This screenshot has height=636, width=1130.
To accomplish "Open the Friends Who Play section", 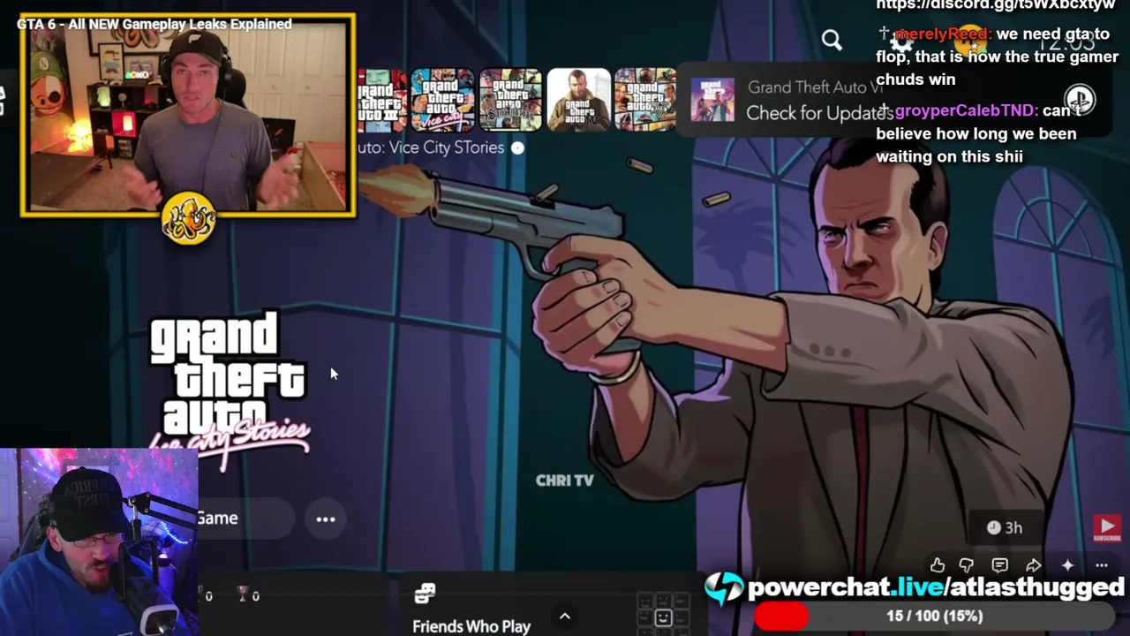I will coord(471,626).
